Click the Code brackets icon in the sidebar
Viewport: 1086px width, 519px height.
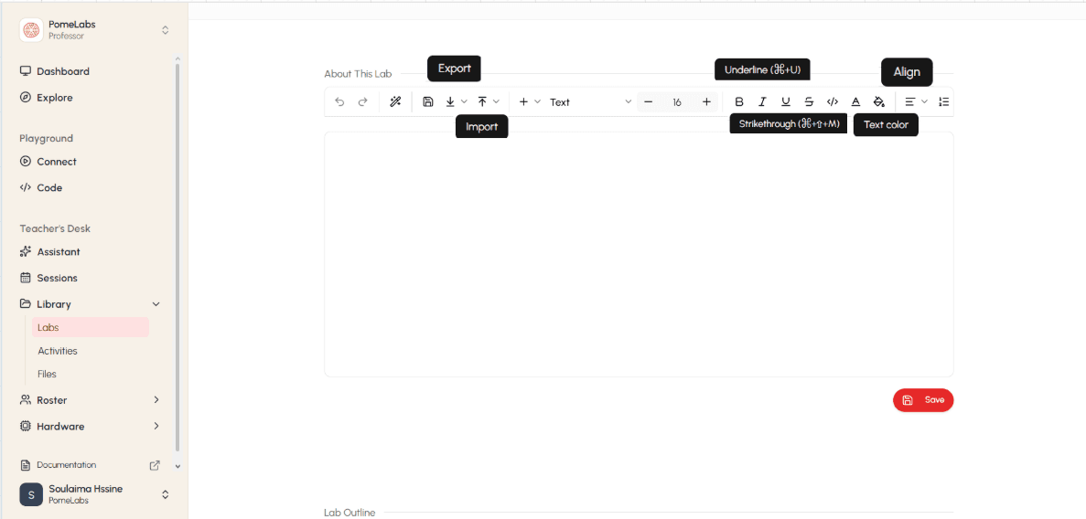pos(26,187)
